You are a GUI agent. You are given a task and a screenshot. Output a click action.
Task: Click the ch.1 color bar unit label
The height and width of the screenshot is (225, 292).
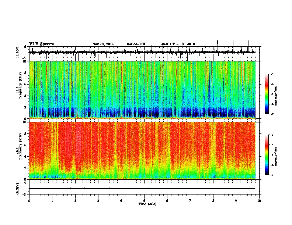click(x=276, y=96)
